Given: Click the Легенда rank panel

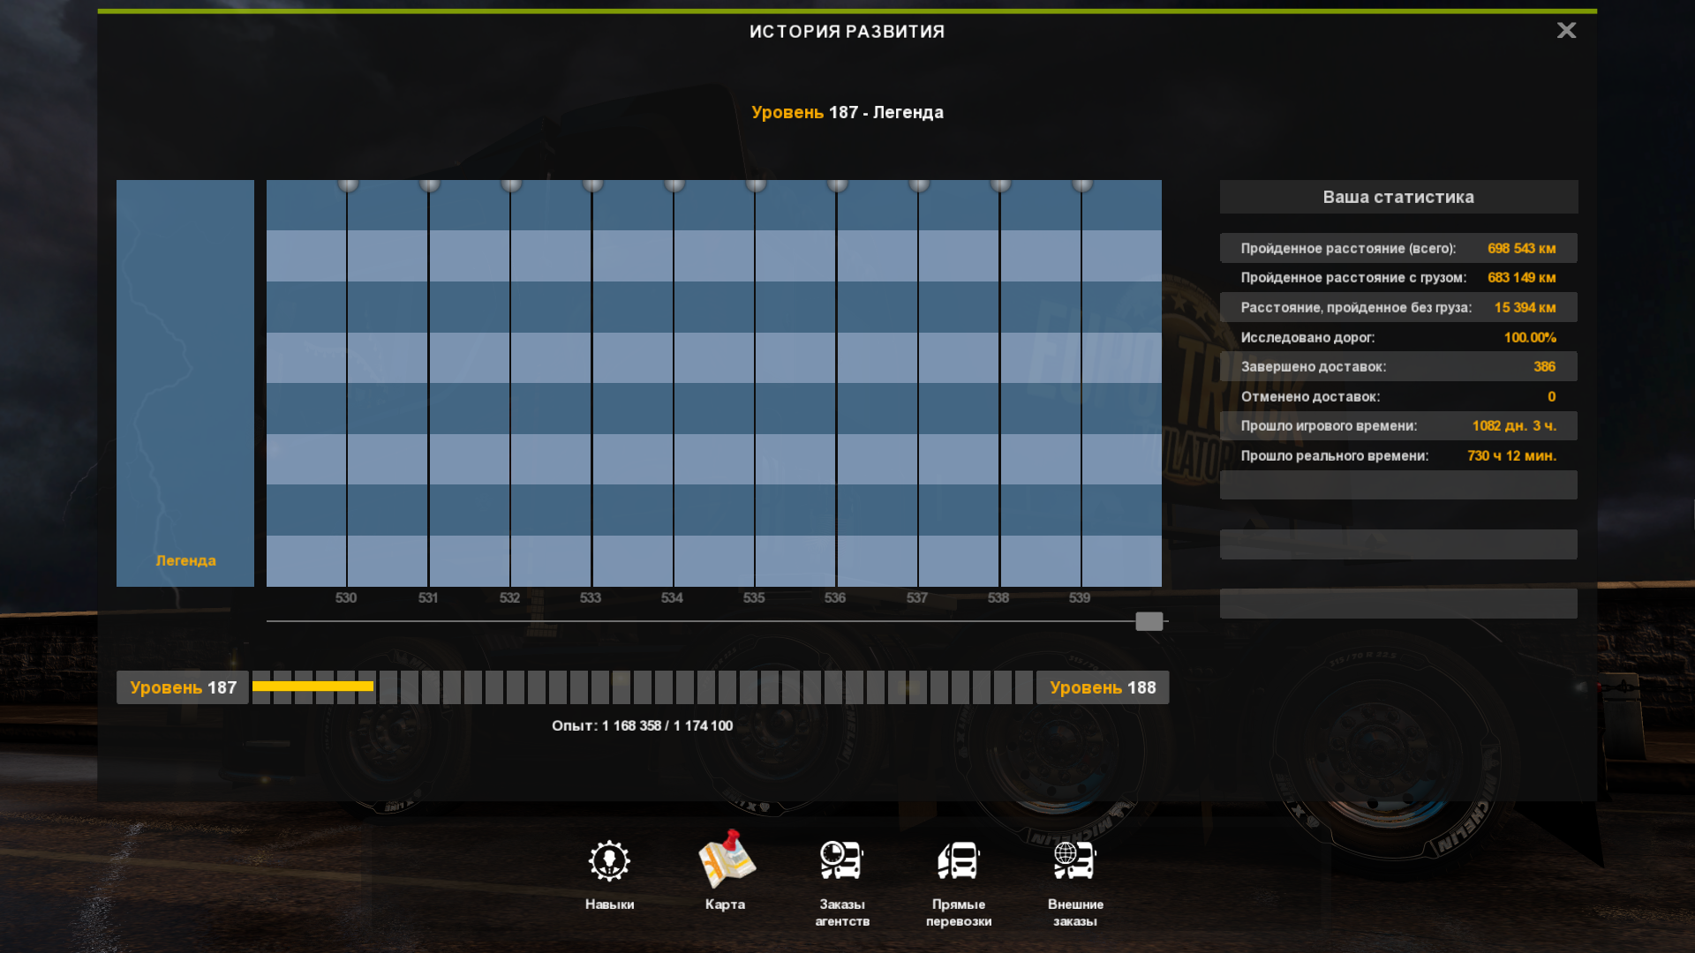Looking at the screenshot, I should pyautogui.click(x=185, y=383).
